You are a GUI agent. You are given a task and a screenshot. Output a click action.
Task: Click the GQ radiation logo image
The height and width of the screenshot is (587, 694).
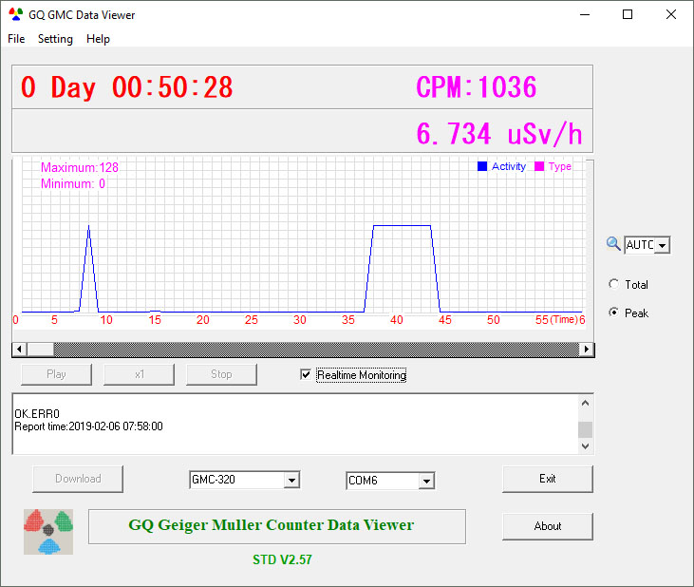[x=48, y=532]
